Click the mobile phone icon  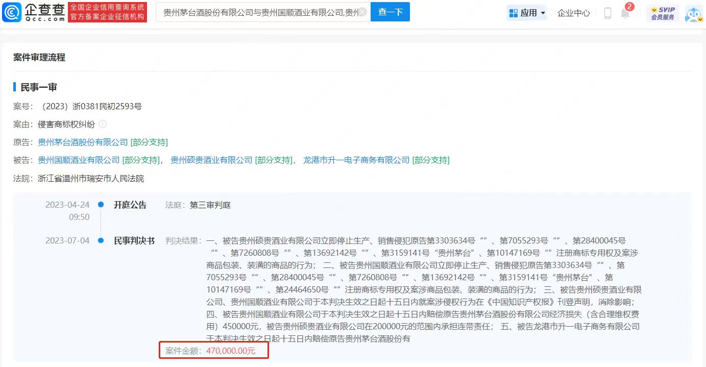(x=607, y=13)
